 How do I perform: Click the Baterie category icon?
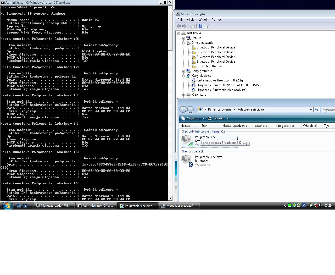[188, 38]
